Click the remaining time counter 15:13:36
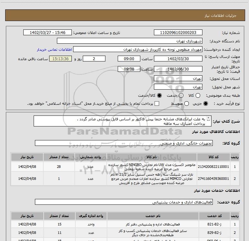This screenshot has width=249, height=241. (60, 59)
